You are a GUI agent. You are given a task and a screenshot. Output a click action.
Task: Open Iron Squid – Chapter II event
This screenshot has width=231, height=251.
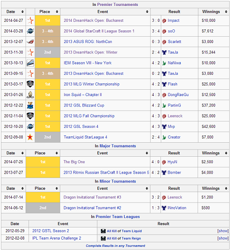[x=83, y=95]
